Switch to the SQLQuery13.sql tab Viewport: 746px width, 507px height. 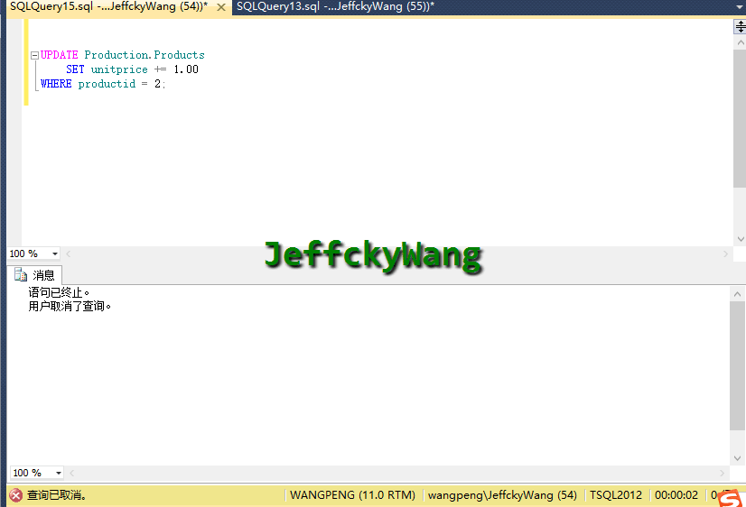pyautogui.click(x=335, y=7)
